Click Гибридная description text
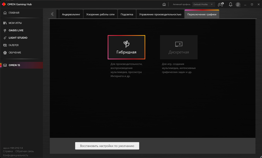This screenshot has height=158, width=262. pyautogui.click(x=126, y=70)
